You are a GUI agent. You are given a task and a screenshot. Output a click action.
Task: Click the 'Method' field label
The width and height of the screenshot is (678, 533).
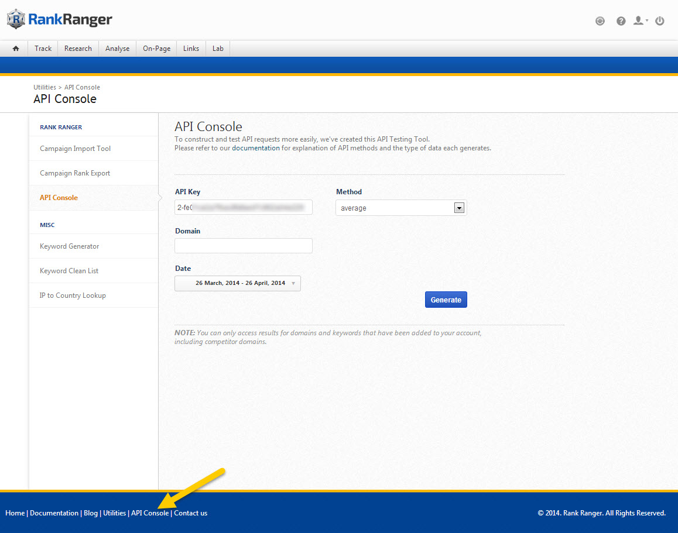point(348,192)
